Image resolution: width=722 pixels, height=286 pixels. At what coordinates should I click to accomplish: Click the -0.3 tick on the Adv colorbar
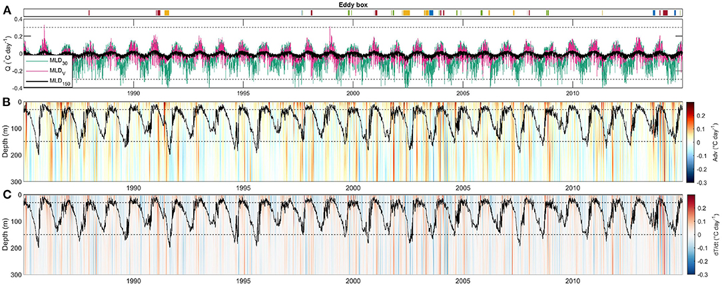tap(702, 182)
